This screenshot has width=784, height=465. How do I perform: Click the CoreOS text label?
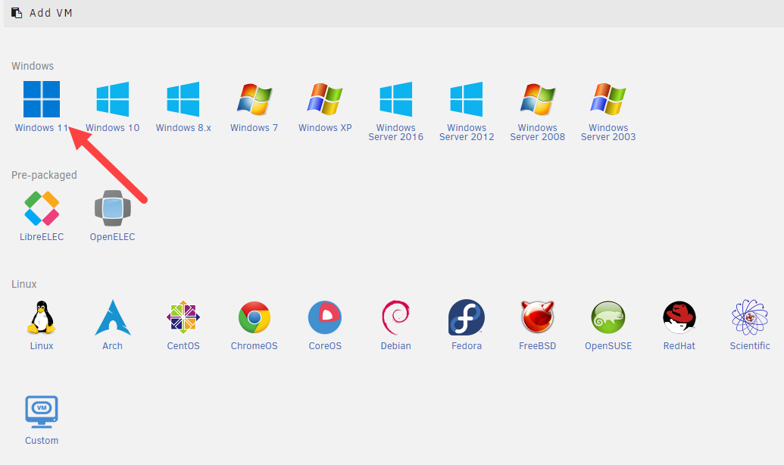(325, 346)
